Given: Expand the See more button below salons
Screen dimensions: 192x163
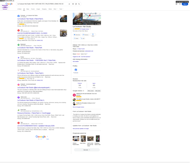Looking at the screenshot, I should coord(87,150).
